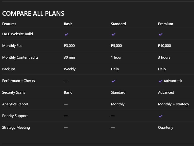Click the Basic plan Performance Checks dash
This screenshot has width=194, height=146.
(66, 81)
